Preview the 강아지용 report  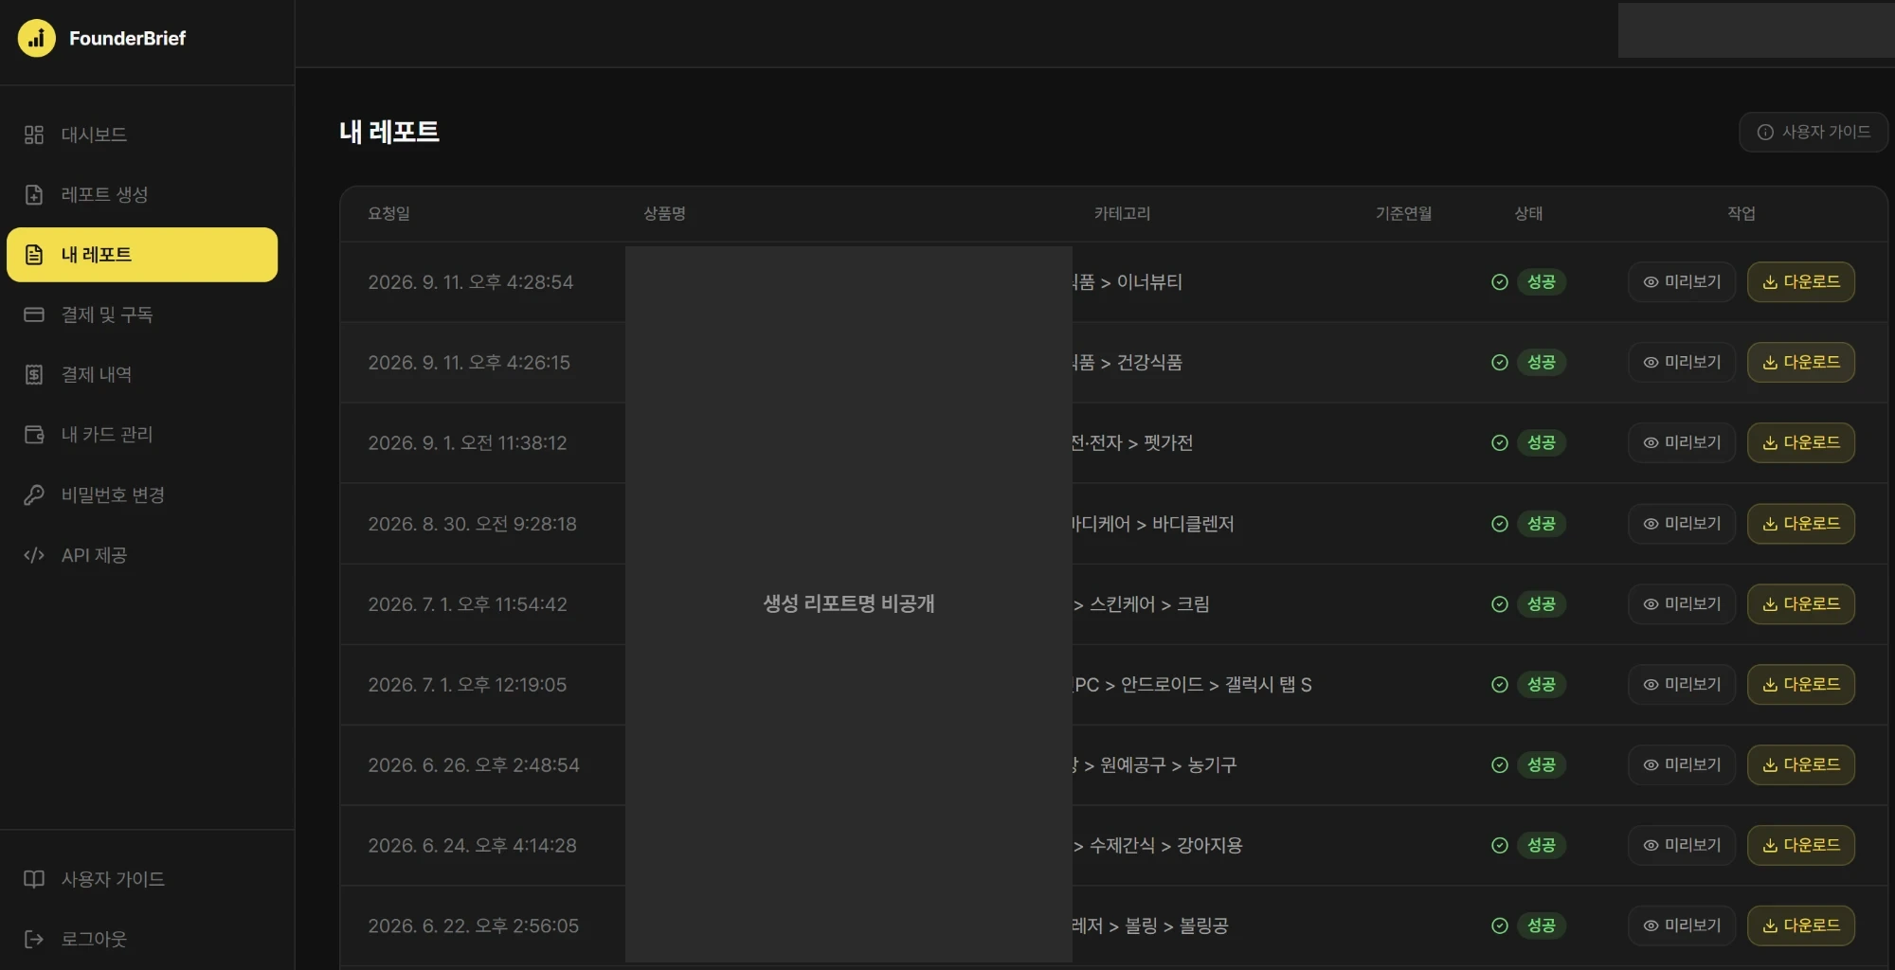coord(1682,846)
